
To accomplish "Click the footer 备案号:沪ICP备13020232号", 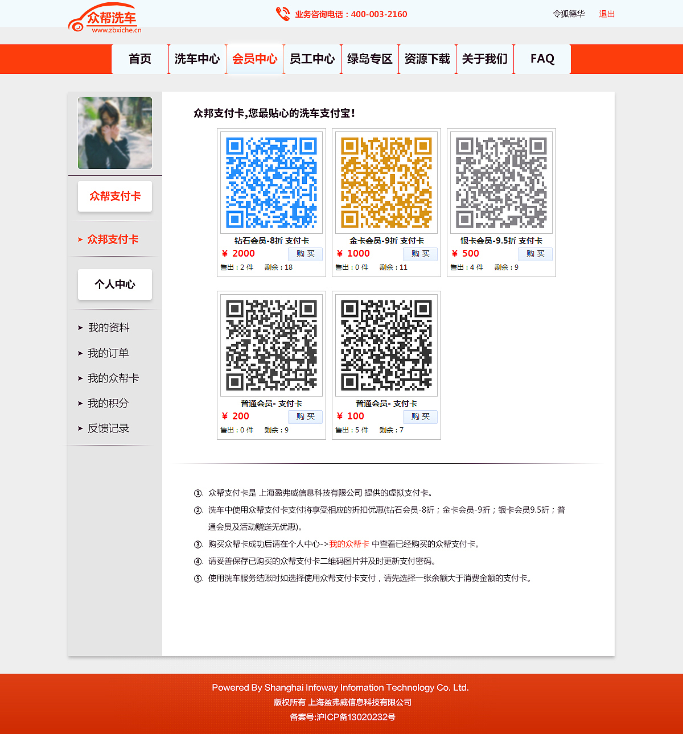I will click(343, 717).
